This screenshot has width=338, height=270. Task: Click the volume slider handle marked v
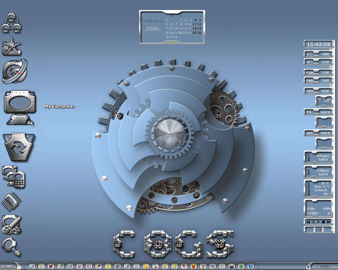[x=314, y=230]
